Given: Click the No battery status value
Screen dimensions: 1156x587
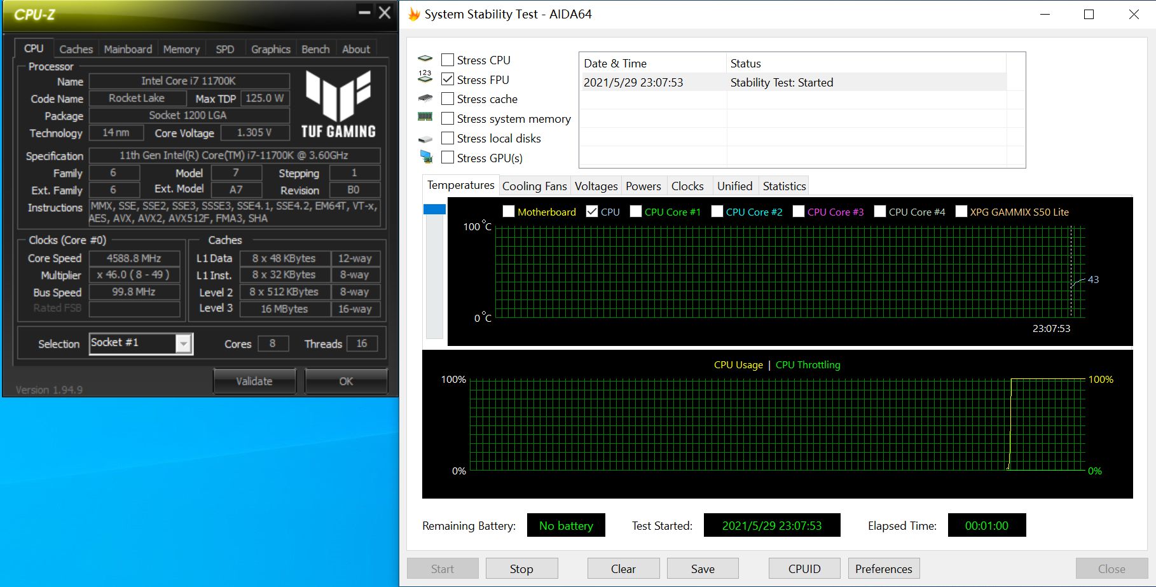Looking at the screenshot, I should point(566,525).
